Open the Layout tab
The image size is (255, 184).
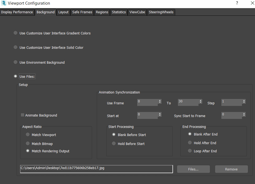(64, 12)
